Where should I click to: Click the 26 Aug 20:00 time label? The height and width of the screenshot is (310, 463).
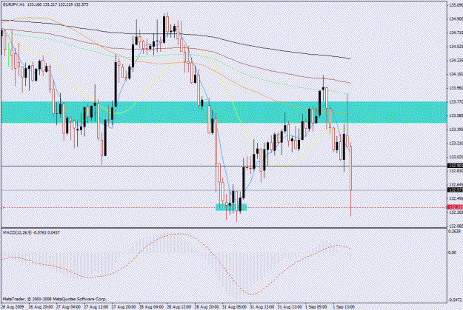coord(40,307)
